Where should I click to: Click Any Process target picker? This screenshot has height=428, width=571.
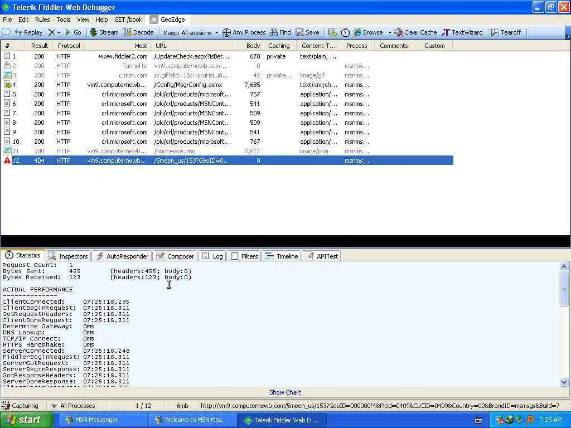(x=244, y=32)
